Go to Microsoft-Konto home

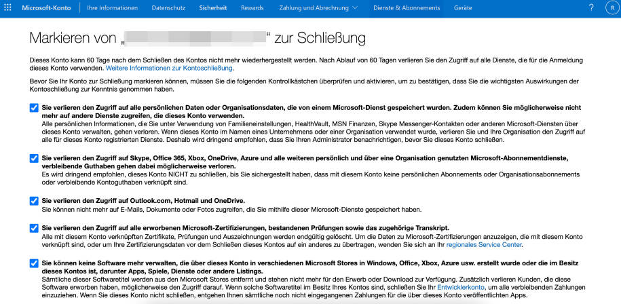tap(47, 8)
